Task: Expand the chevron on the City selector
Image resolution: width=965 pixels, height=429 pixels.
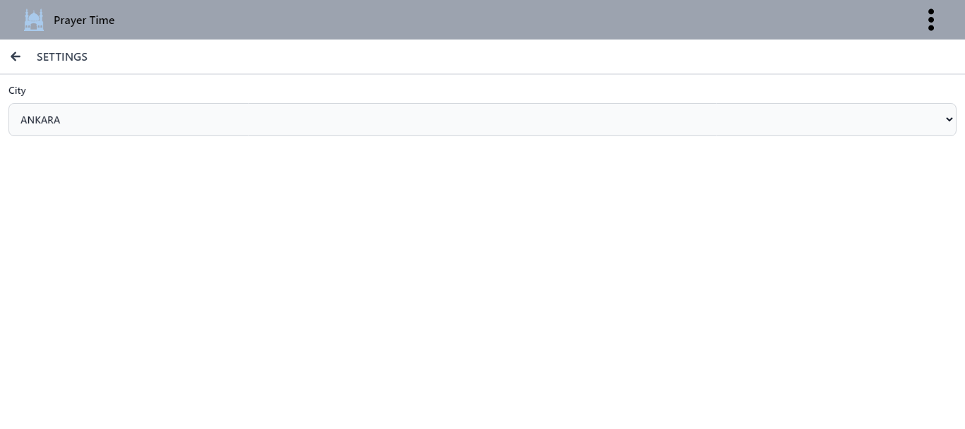Action: click(x=949, y=120)
